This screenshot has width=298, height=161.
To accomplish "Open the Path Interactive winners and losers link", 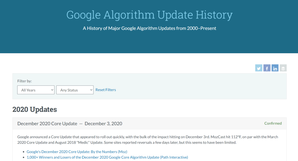I will click(x=107, y=157).
